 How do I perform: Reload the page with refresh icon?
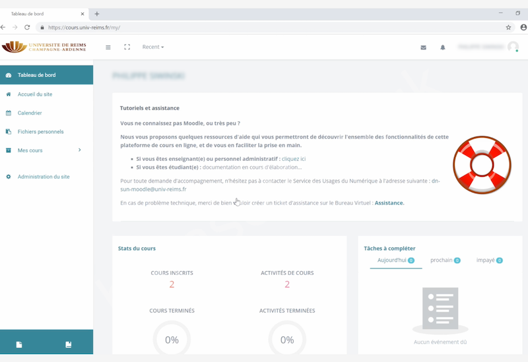click(27, 27)
